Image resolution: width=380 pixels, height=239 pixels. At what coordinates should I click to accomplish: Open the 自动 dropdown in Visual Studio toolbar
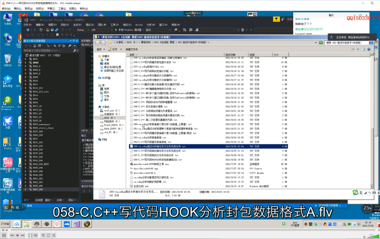(157, 30)
